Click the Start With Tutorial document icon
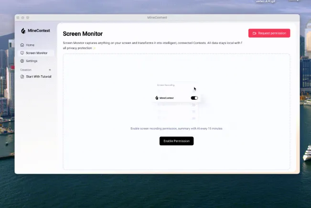311x208 pixels. coord(22,76)
